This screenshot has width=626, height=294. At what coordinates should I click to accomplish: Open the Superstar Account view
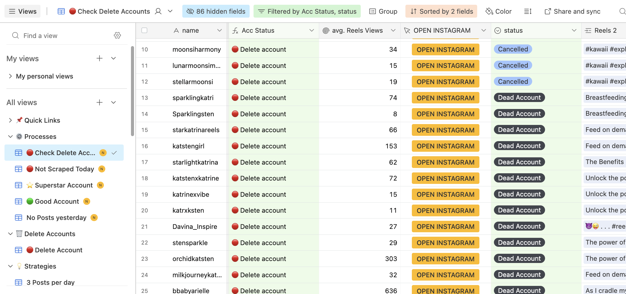pos(64,185)
